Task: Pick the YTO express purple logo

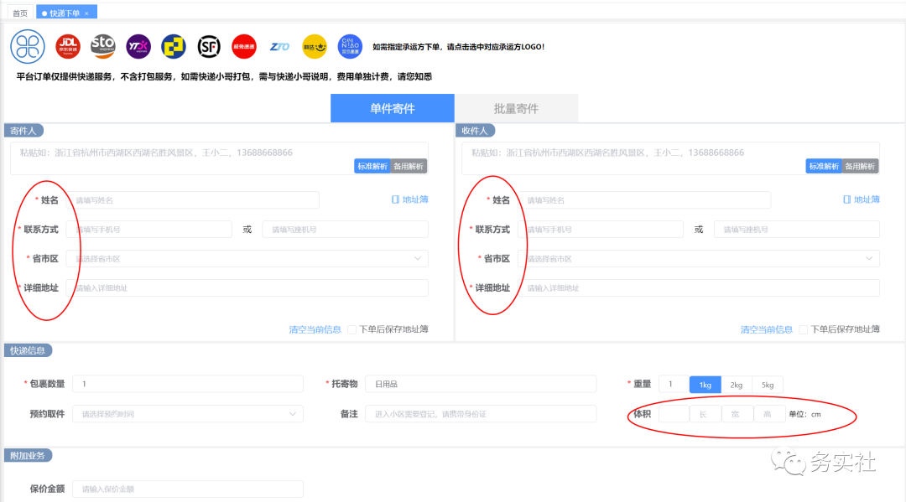Action: coord(138,46)
